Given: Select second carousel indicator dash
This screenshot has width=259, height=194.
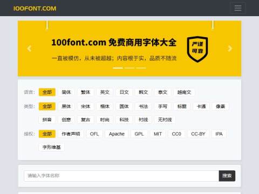Looking at the screenshot, I should 129,68.
